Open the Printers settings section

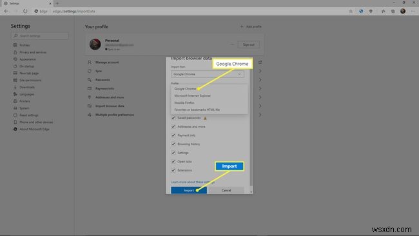pyautogui.click(x=24, y=101)
